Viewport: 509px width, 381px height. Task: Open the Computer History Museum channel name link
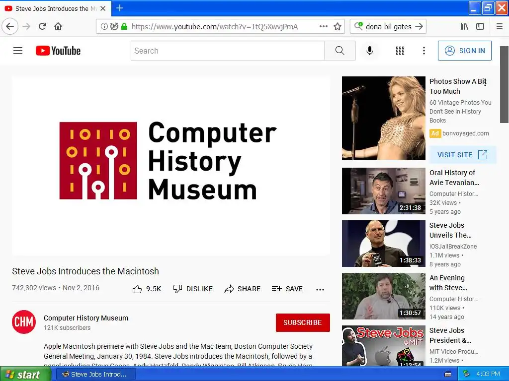tap(86, 318)
